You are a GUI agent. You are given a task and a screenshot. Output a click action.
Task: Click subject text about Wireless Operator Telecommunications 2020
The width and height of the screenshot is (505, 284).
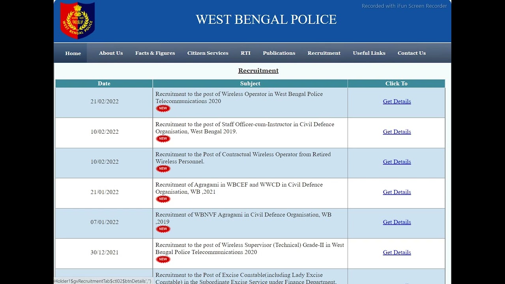click(239, 97)
